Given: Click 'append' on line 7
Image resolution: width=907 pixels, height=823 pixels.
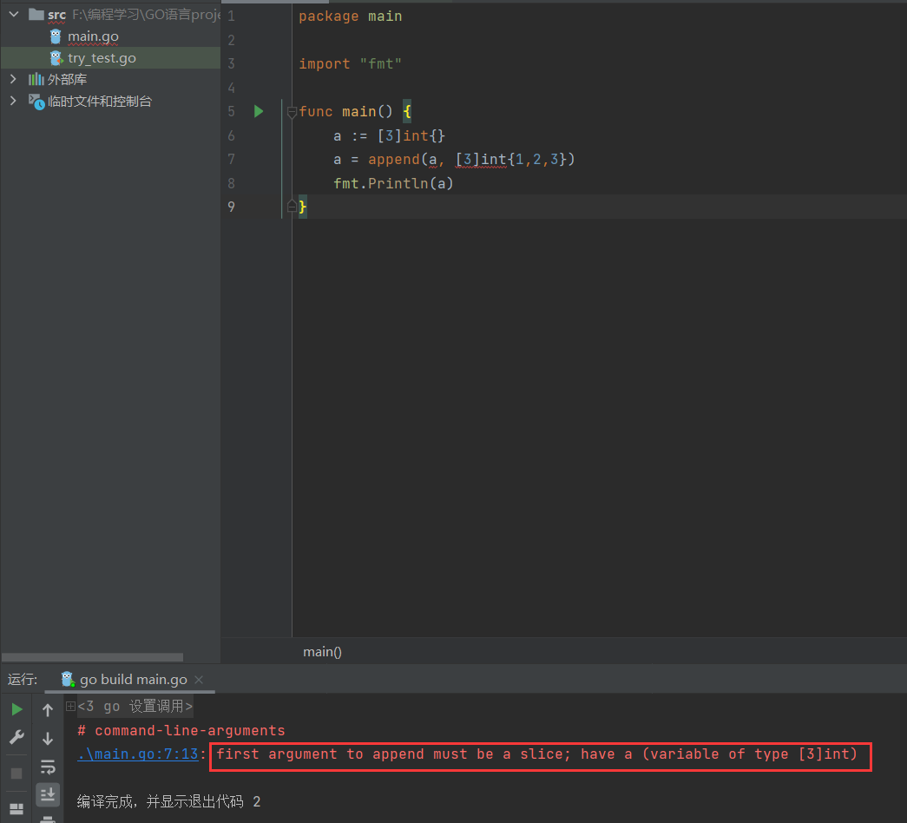Looking at the screenshot, I should [394, 159].
